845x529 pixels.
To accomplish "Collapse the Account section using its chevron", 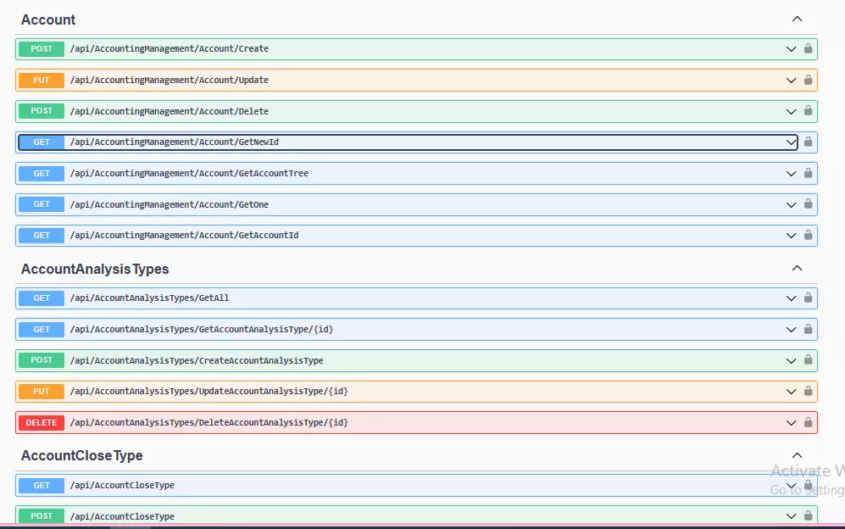I will point(797,18).
